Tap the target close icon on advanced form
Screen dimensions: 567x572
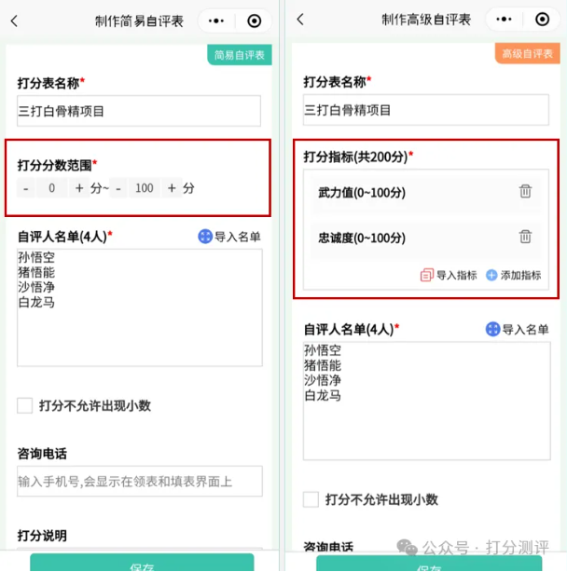[542, 19]
